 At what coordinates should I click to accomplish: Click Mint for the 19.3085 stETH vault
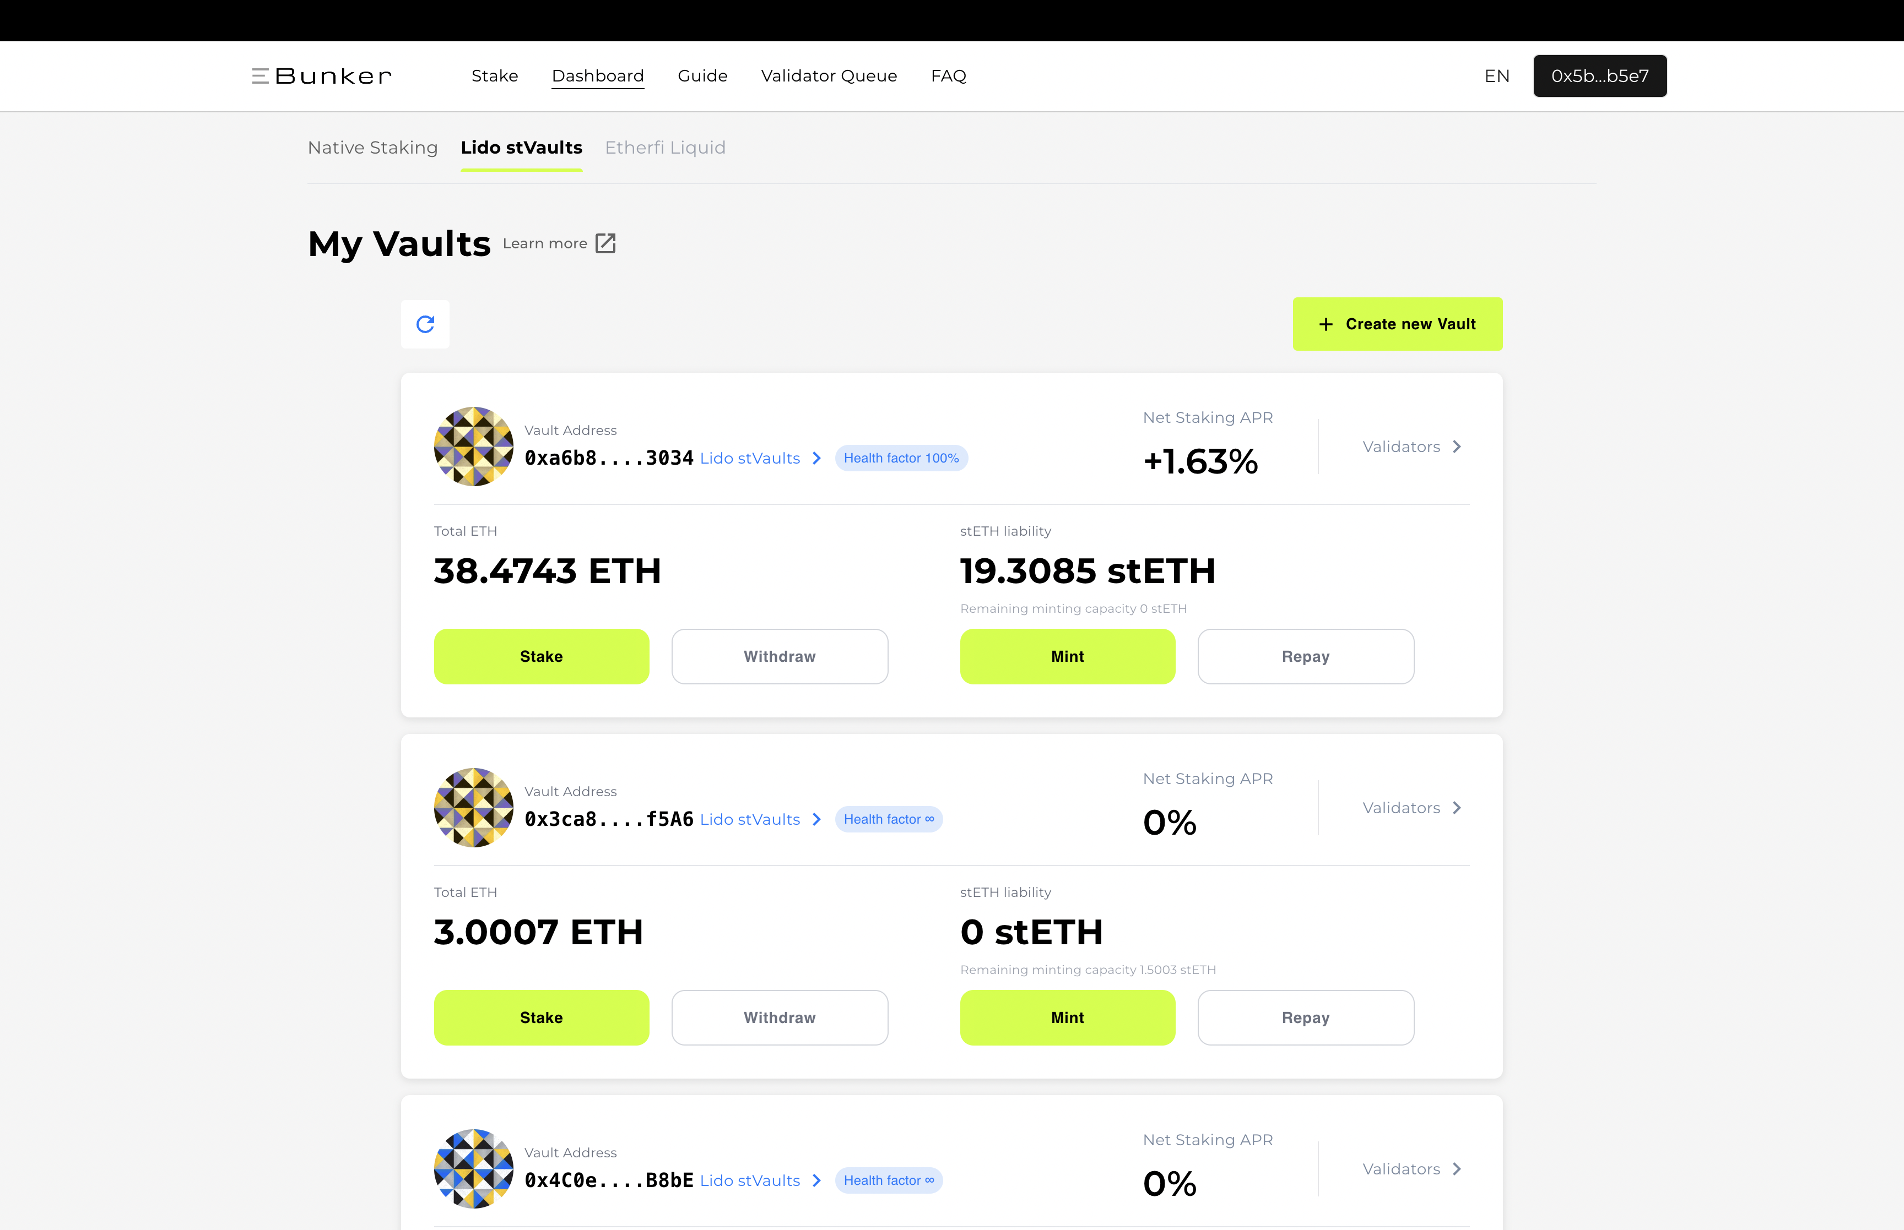(x=1068, y=656)
